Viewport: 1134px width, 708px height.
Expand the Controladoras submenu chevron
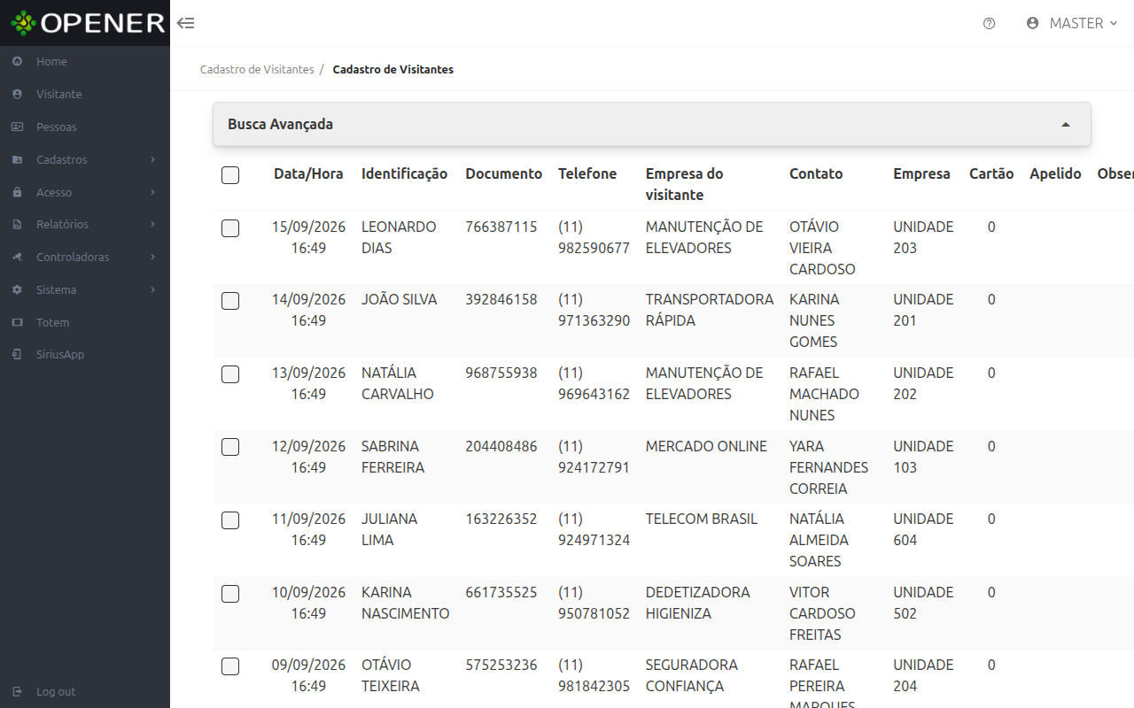pos(153,257)
